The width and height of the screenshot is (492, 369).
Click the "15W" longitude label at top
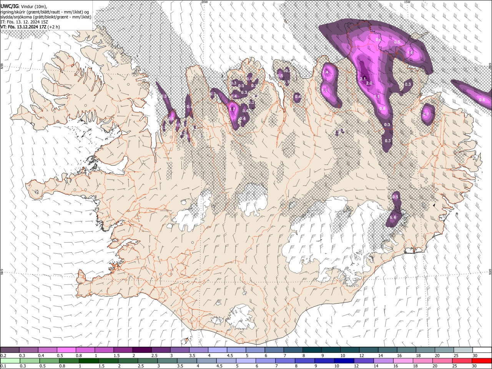(407, 2)
